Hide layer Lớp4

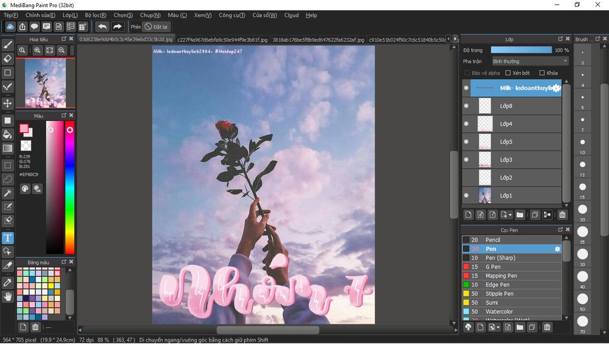[x=466, y=124]
